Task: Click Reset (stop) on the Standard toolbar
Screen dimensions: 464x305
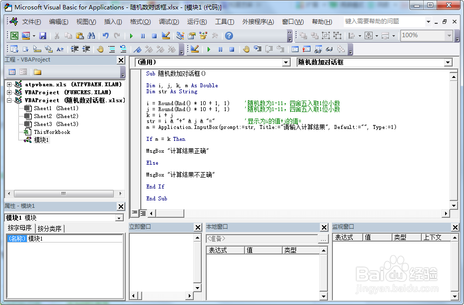Action: pos(154,36)
